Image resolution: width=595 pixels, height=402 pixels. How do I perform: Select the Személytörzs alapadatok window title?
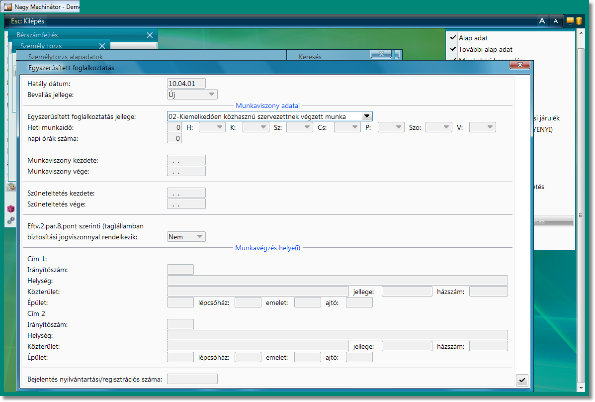click(x=66, y=57)
